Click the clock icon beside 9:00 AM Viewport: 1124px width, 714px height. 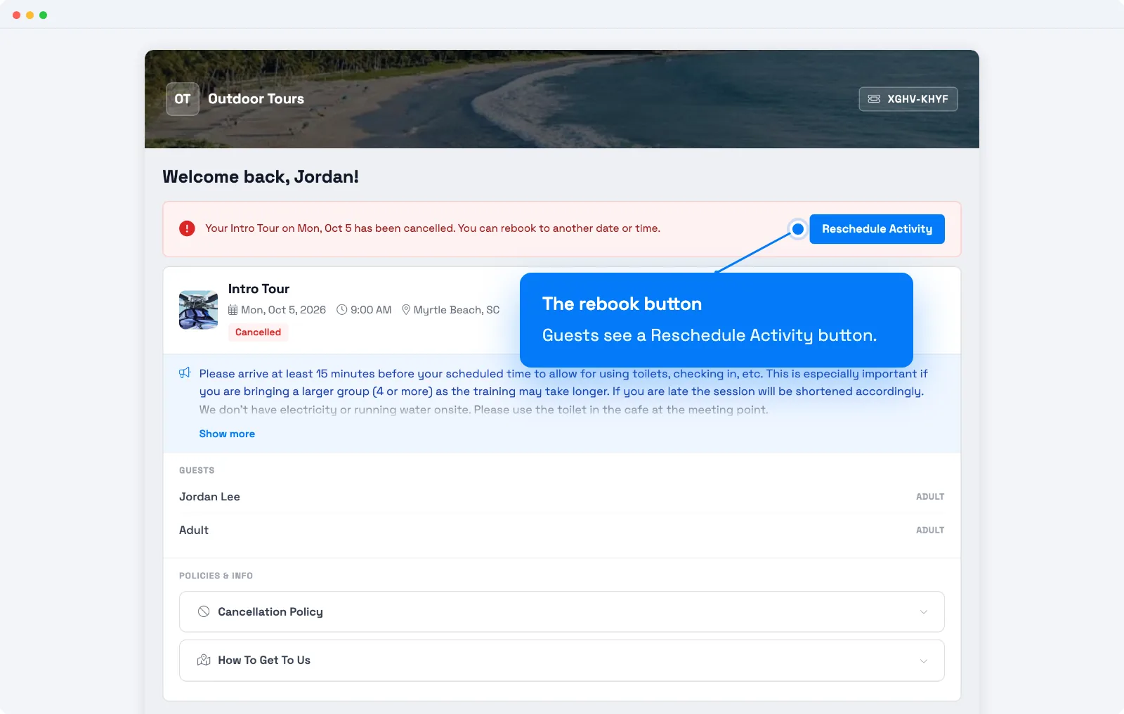click(342, 310)
